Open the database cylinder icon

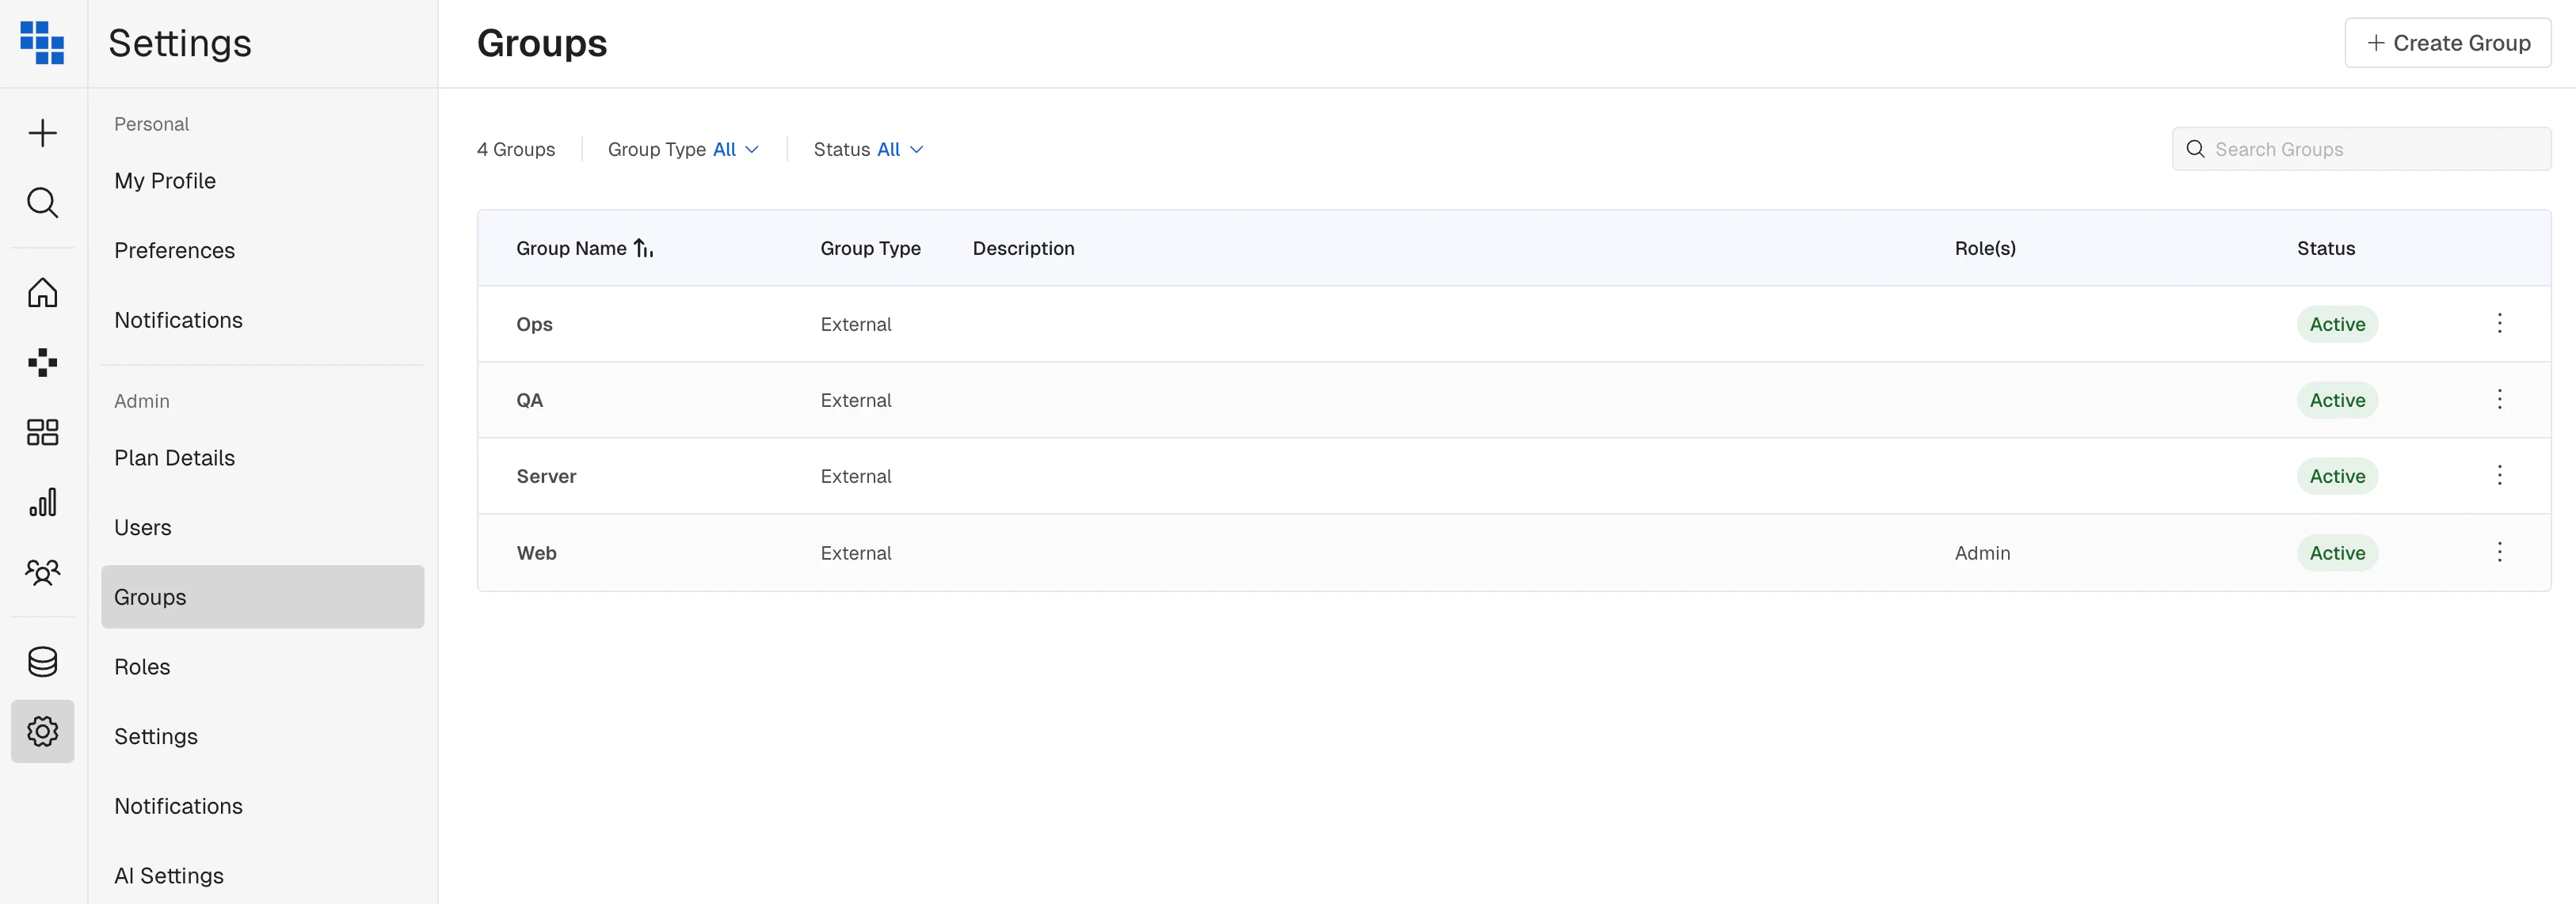pyautogui.click(x=42, y=661)
